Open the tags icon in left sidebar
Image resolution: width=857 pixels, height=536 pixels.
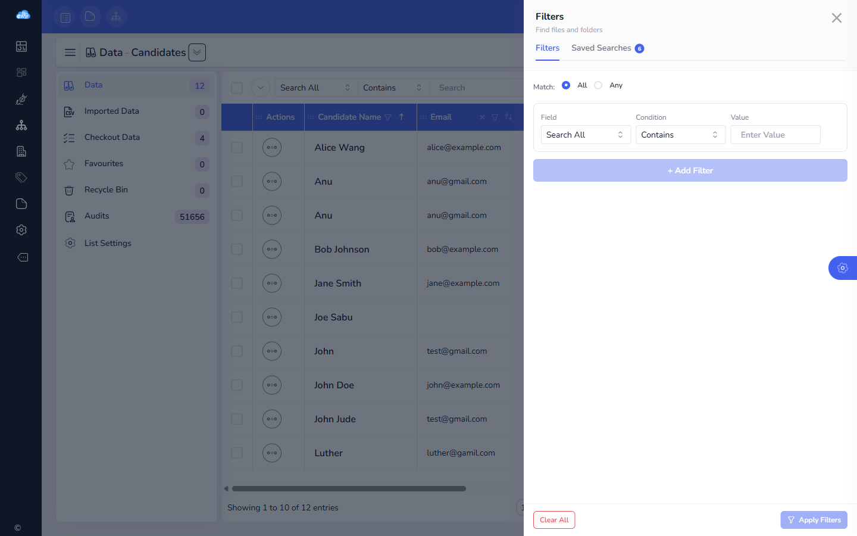pos(21,177)
